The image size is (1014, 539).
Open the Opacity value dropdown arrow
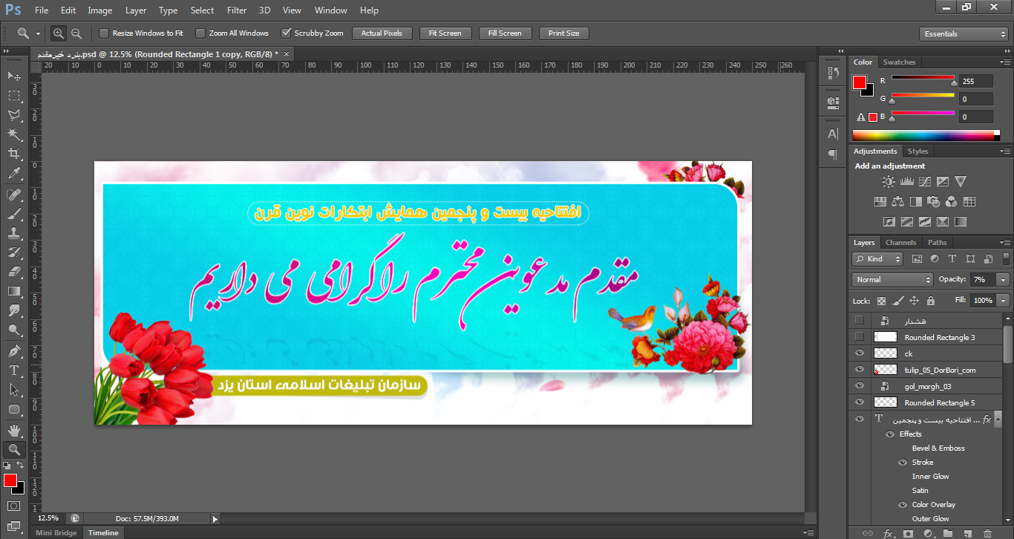(1004, 280)
